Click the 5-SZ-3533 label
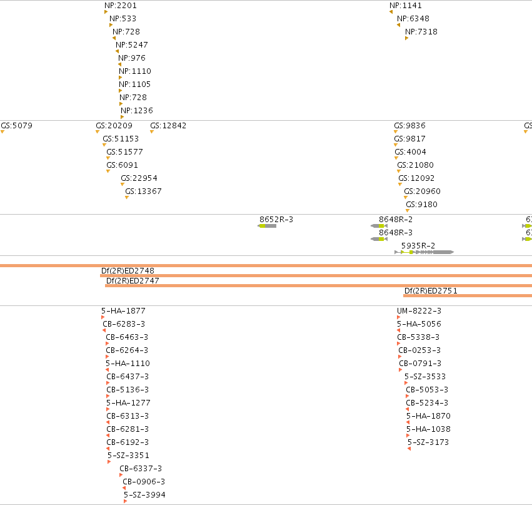Screen dimensions: 532x505 tap(424, 376)
